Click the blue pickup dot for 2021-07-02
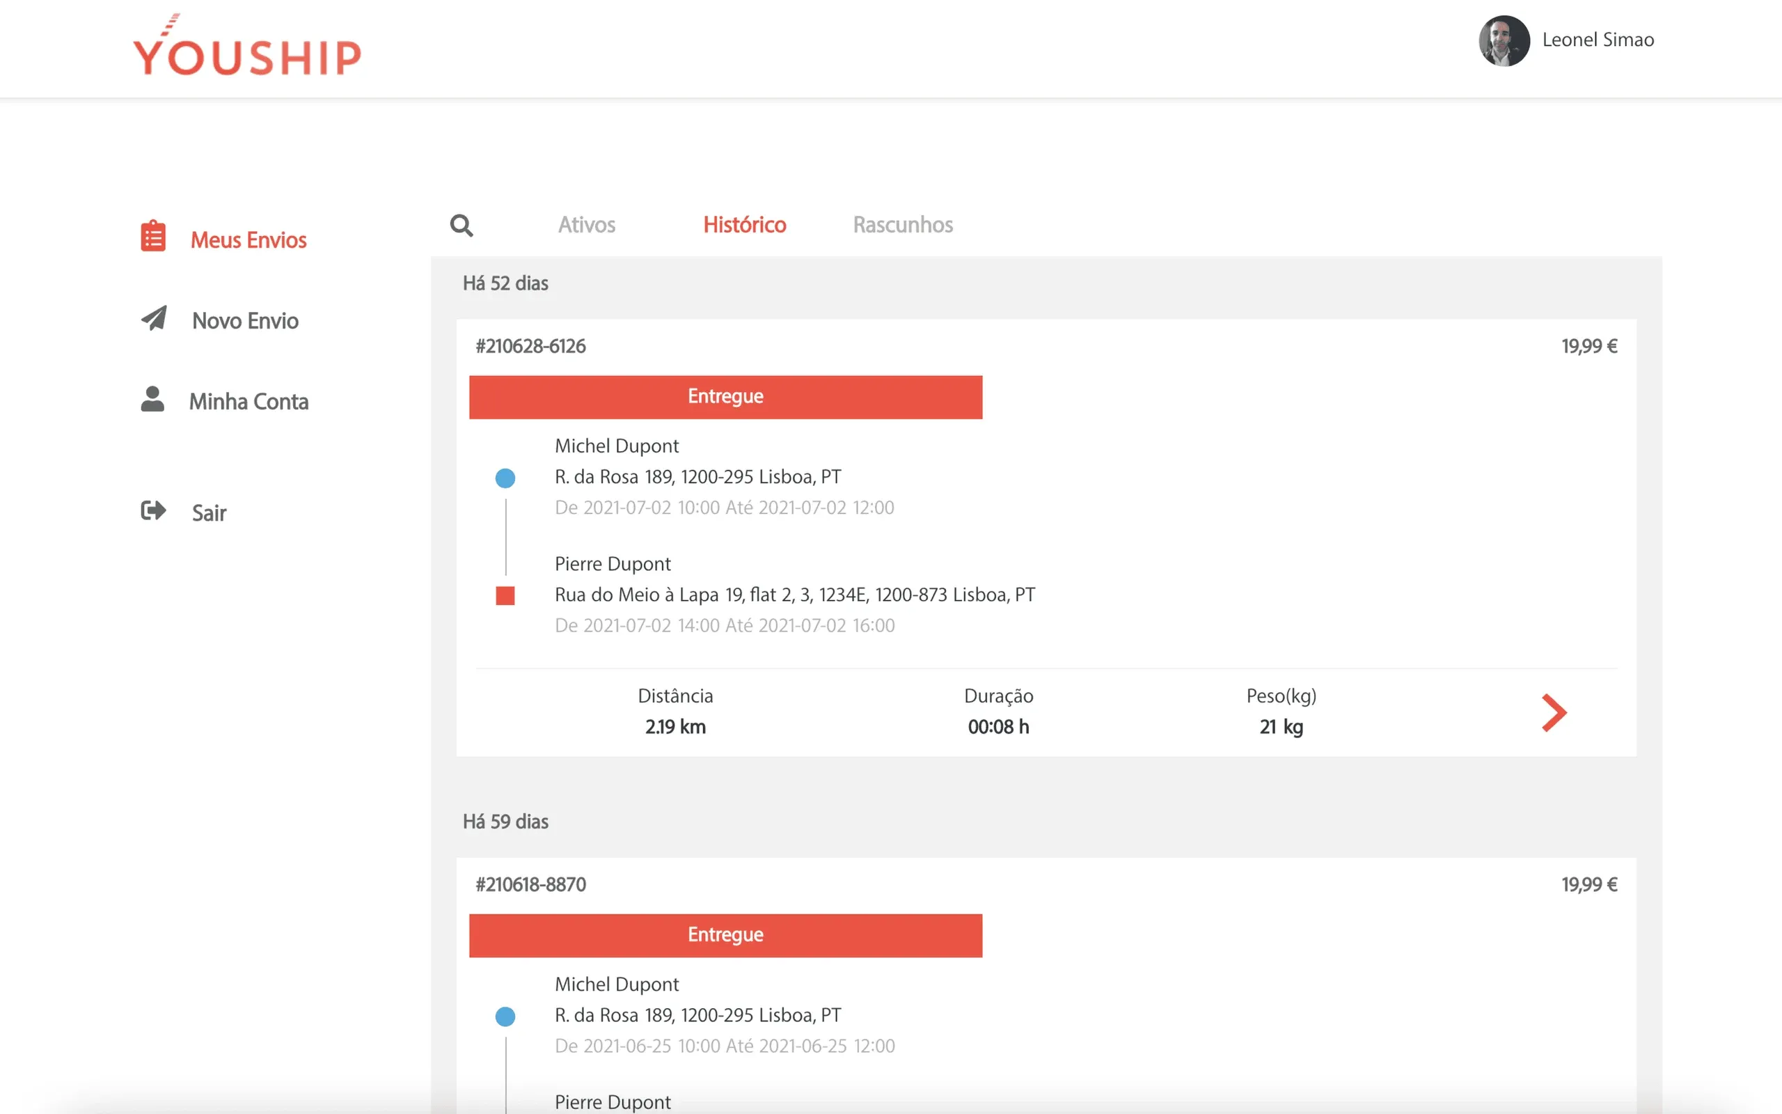This screenshot has width=1782, height=1114. pyautogui.click(x=505, y=478)
